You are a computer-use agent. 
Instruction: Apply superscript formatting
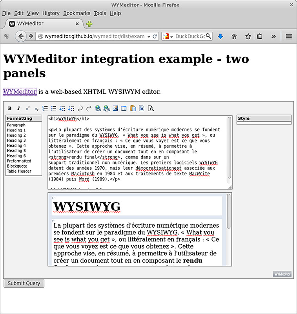coord(27,109)
